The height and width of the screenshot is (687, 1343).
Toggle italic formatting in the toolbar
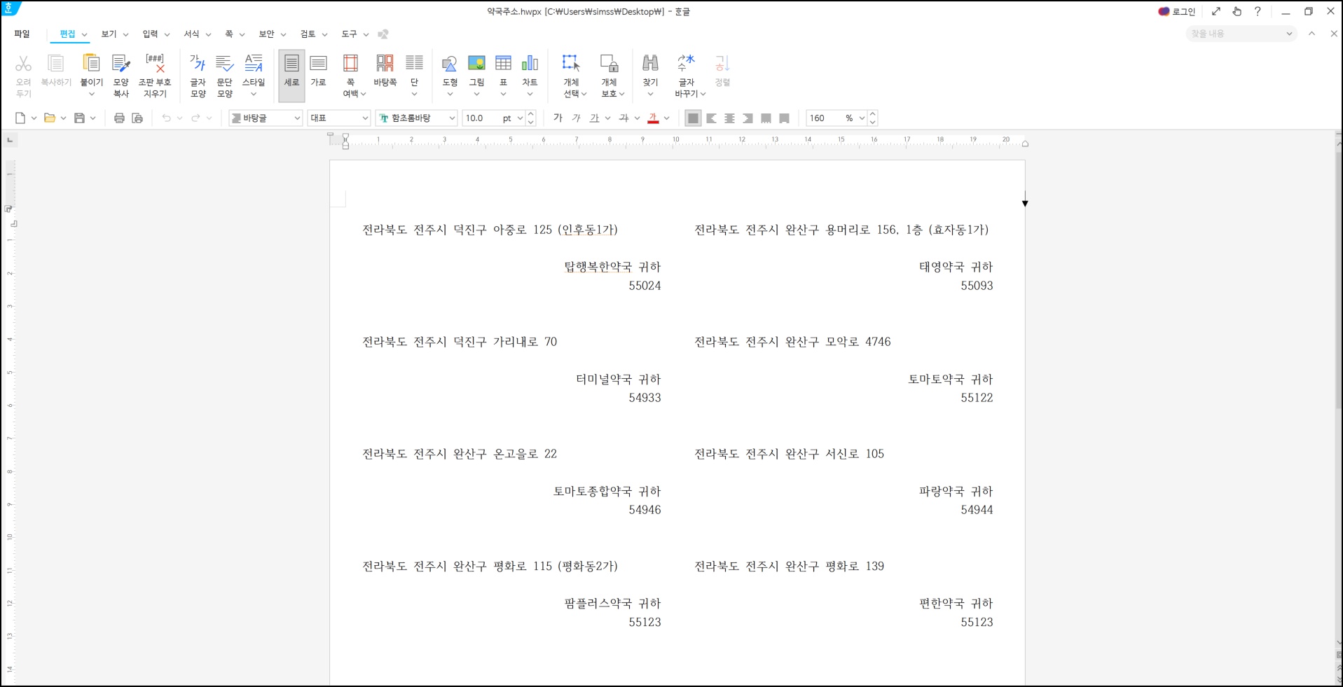pos(576,118)
